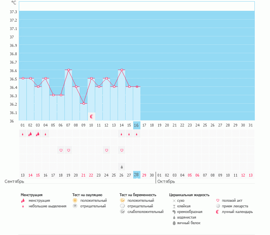
Task: Click the menstruation drops icon on cycle day 03
Action: click(38, 134)
